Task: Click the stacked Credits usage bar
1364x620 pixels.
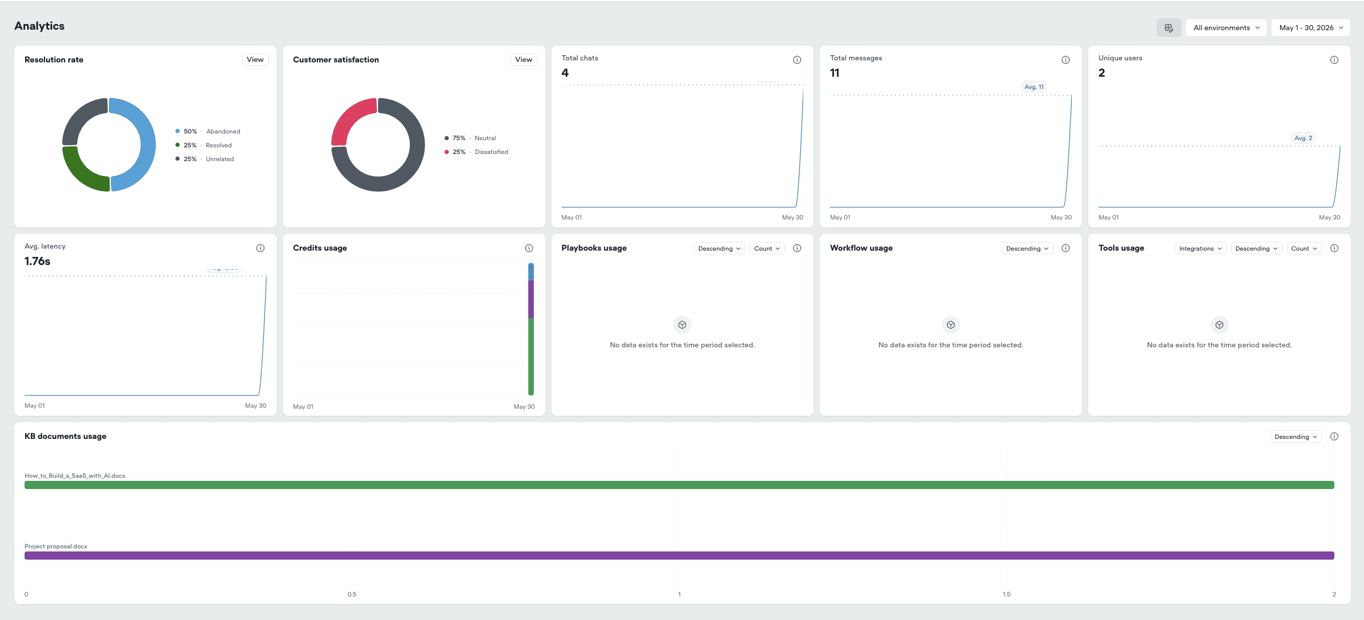Action: (x=531, y=329)
